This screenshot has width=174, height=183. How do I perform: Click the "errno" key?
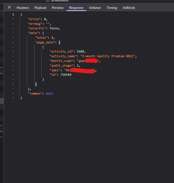(34, 19)
